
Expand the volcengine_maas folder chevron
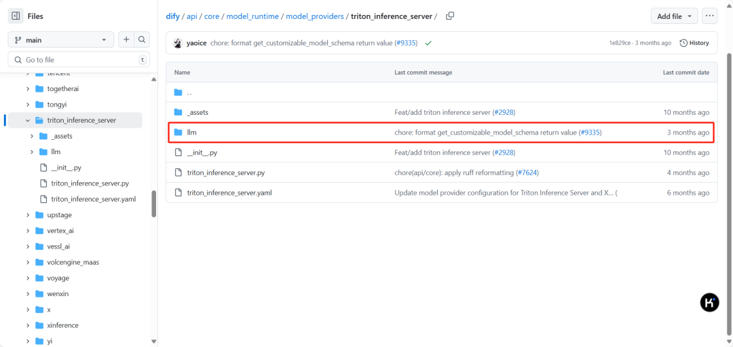coord(28,262)
